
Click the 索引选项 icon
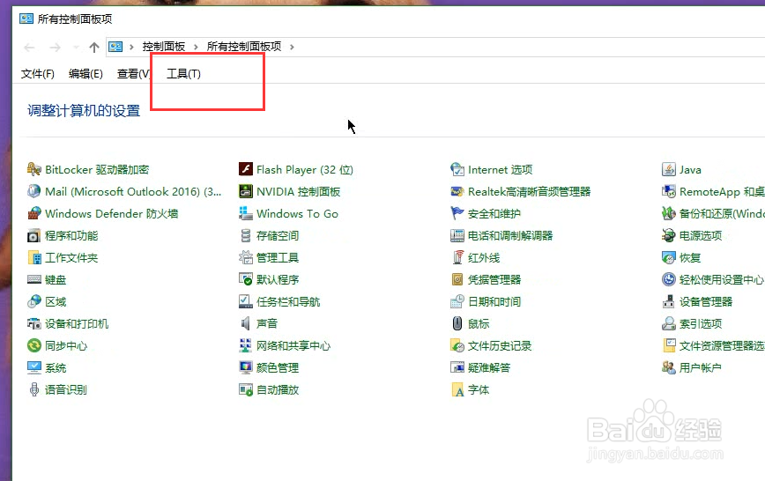pos(668,323)
